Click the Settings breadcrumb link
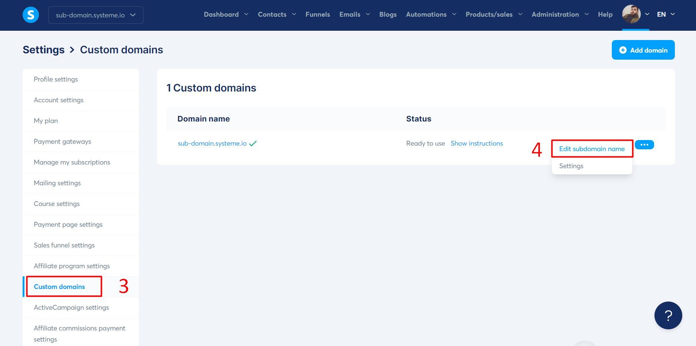Viewport: 696px width, 346px height. (x=43, y=50)
